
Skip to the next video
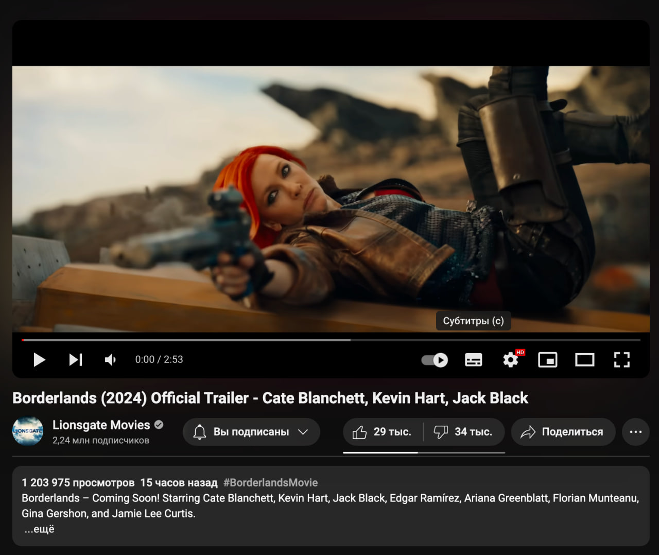pyautogui.click(x=76, y=359)
